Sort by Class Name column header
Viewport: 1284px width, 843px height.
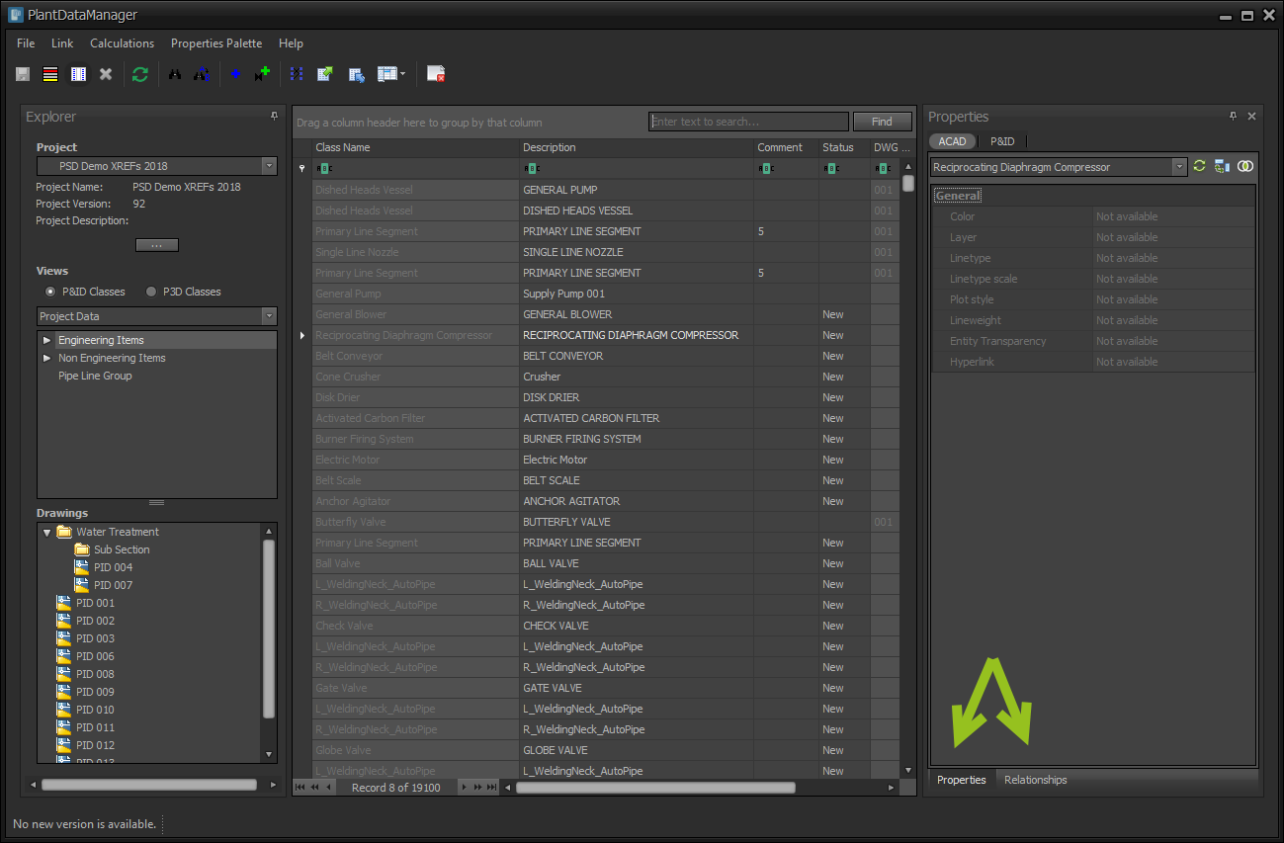(415, 147)
